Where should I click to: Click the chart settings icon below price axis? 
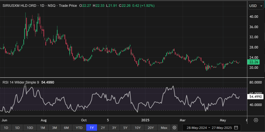tap(256, 120)
